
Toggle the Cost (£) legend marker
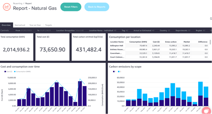coord(5,71)
